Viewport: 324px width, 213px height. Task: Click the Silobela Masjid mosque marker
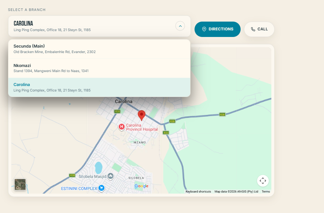[110, 176]
